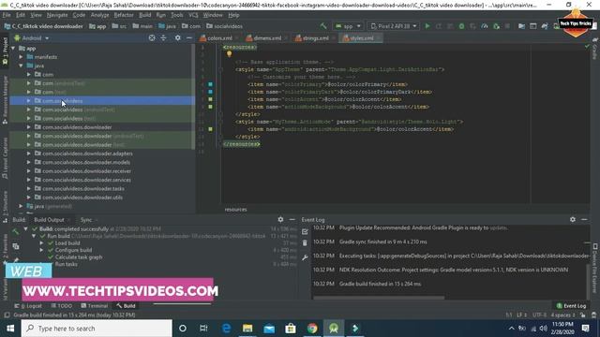The image size is (600, 337).
Task: Toggle the Gradle tool window on right edge
Action: coord(595,49)
